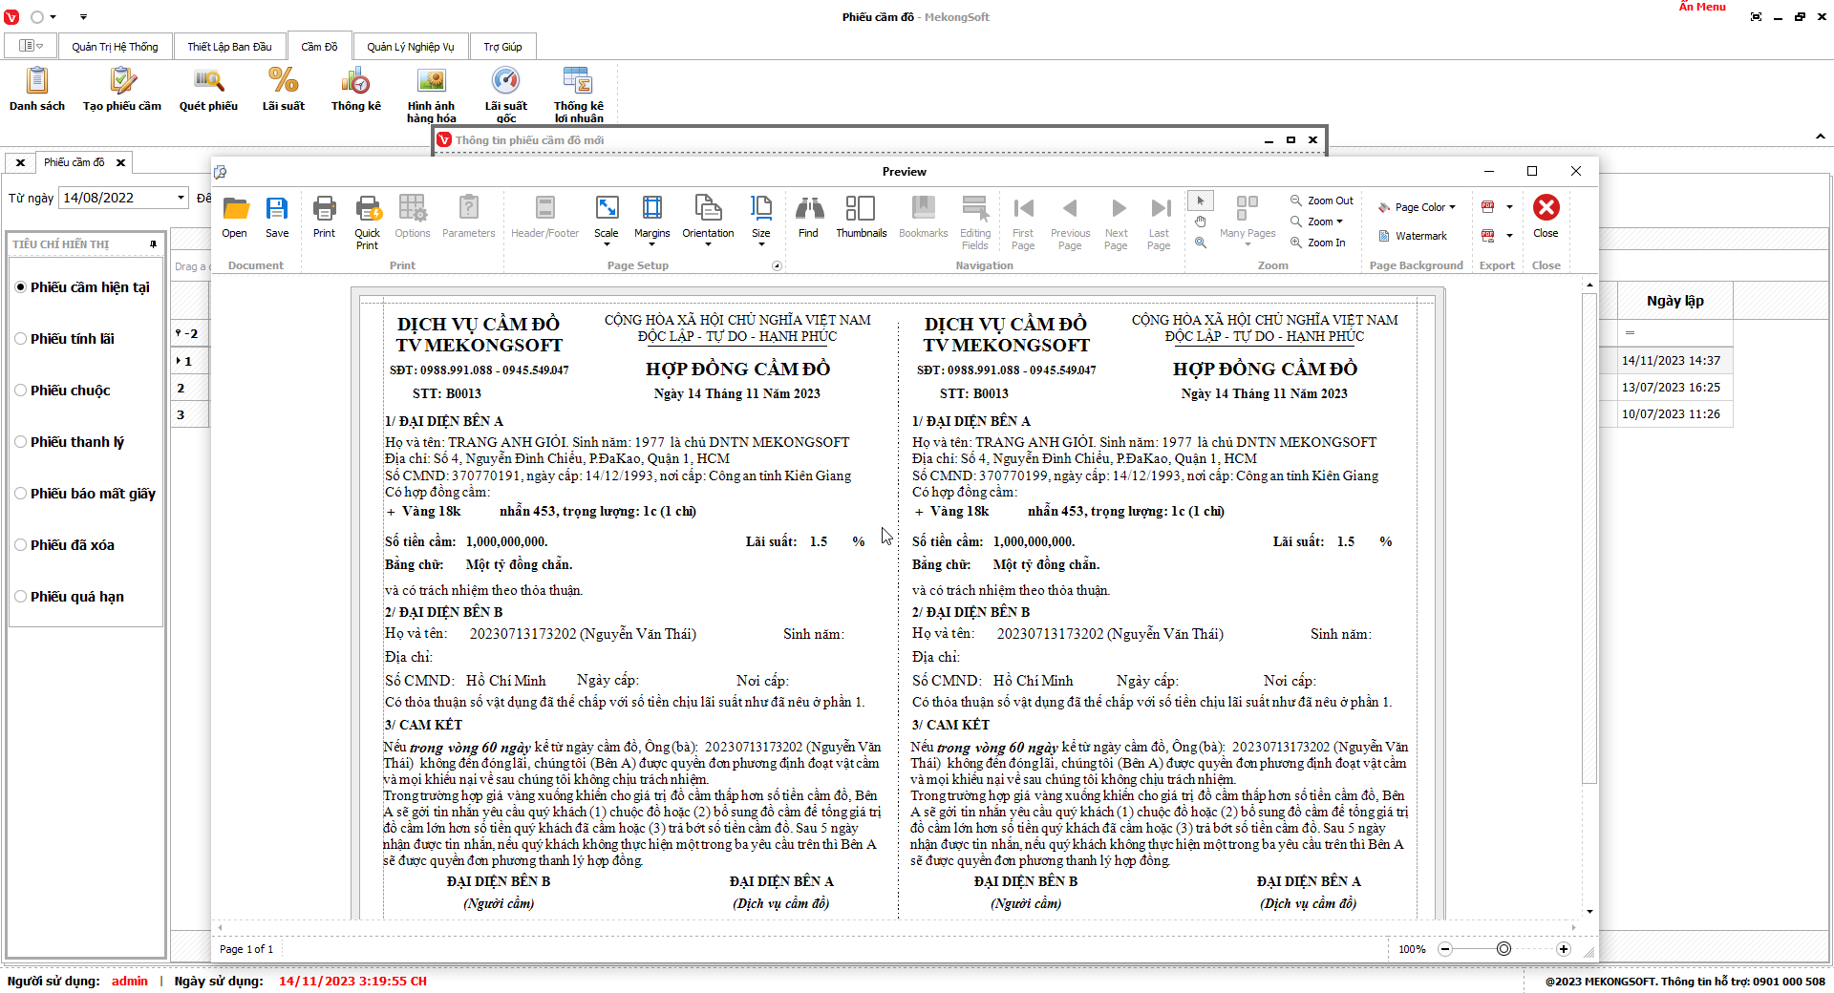1834x993 pixels.
Task: Expand grid row number 1
Action: tap(179, 361)
